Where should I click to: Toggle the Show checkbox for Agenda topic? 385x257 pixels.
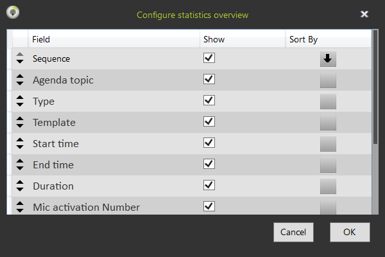tap(209, 79)
